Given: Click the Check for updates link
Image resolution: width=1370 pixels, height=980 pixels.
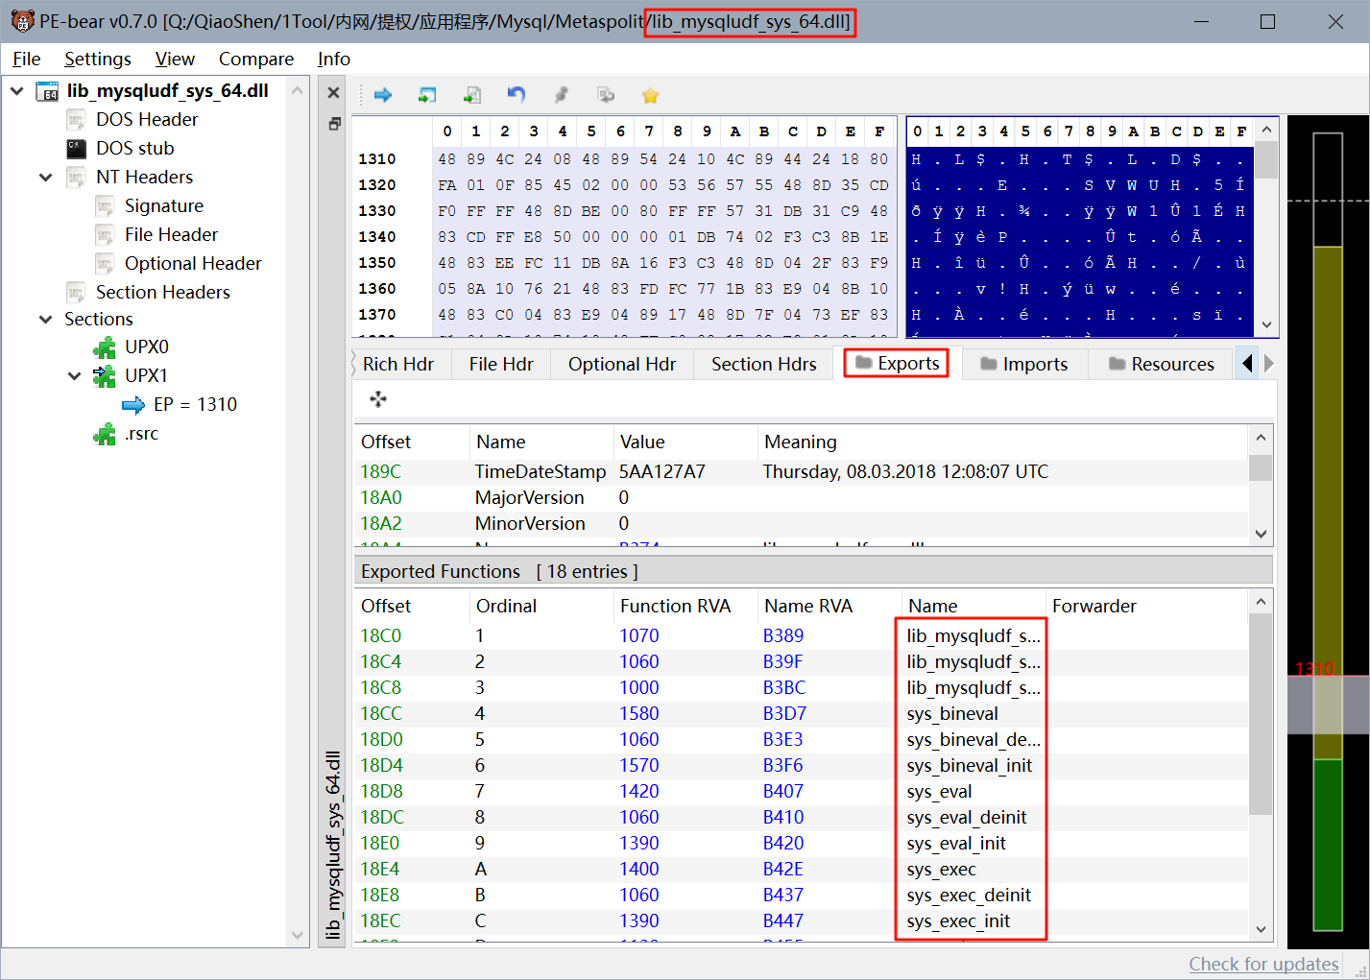Looking at the screenshot, I should pyautogui.click(x=1263, y=964).
